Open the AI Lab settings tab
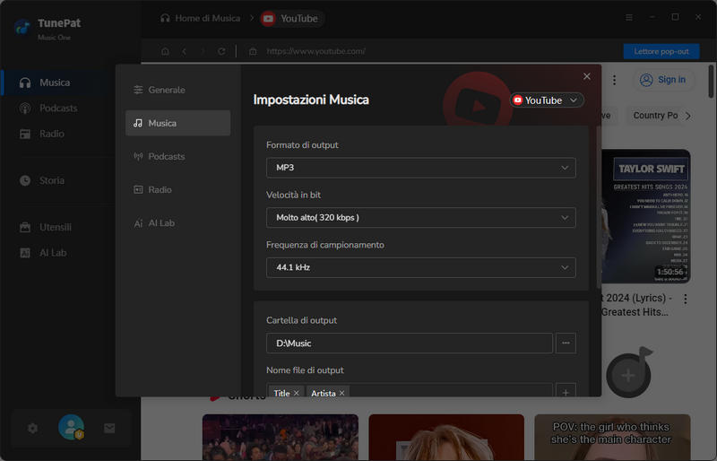717x461 pixels. pos(177,223)
